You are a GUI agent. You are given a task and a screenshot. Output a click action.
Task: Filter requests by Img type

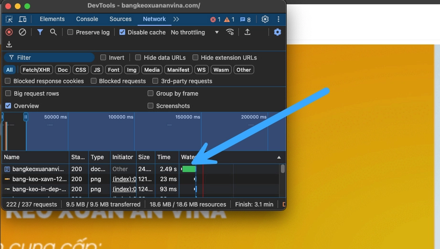point(132,70)
